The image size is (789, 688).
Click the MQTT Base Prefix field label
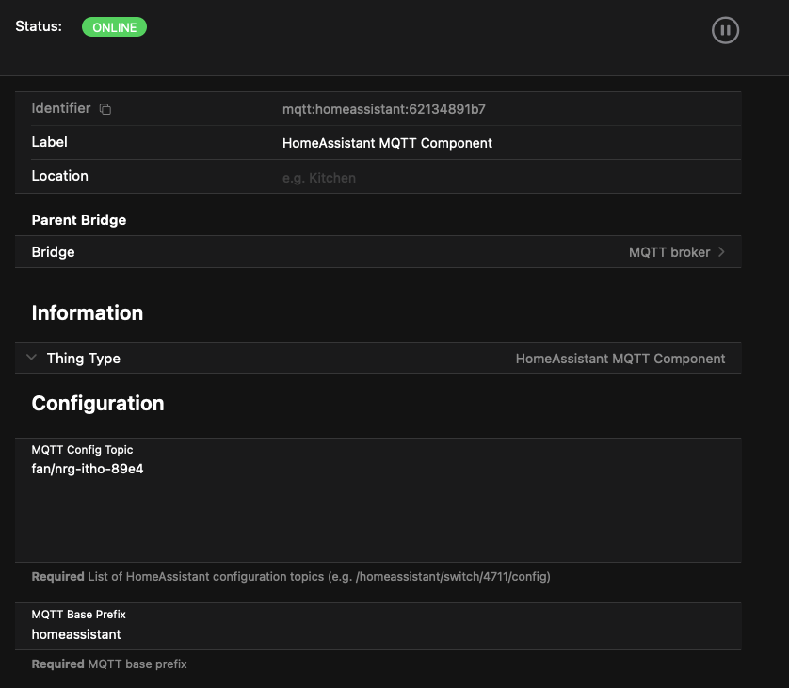tap(78, 615)
